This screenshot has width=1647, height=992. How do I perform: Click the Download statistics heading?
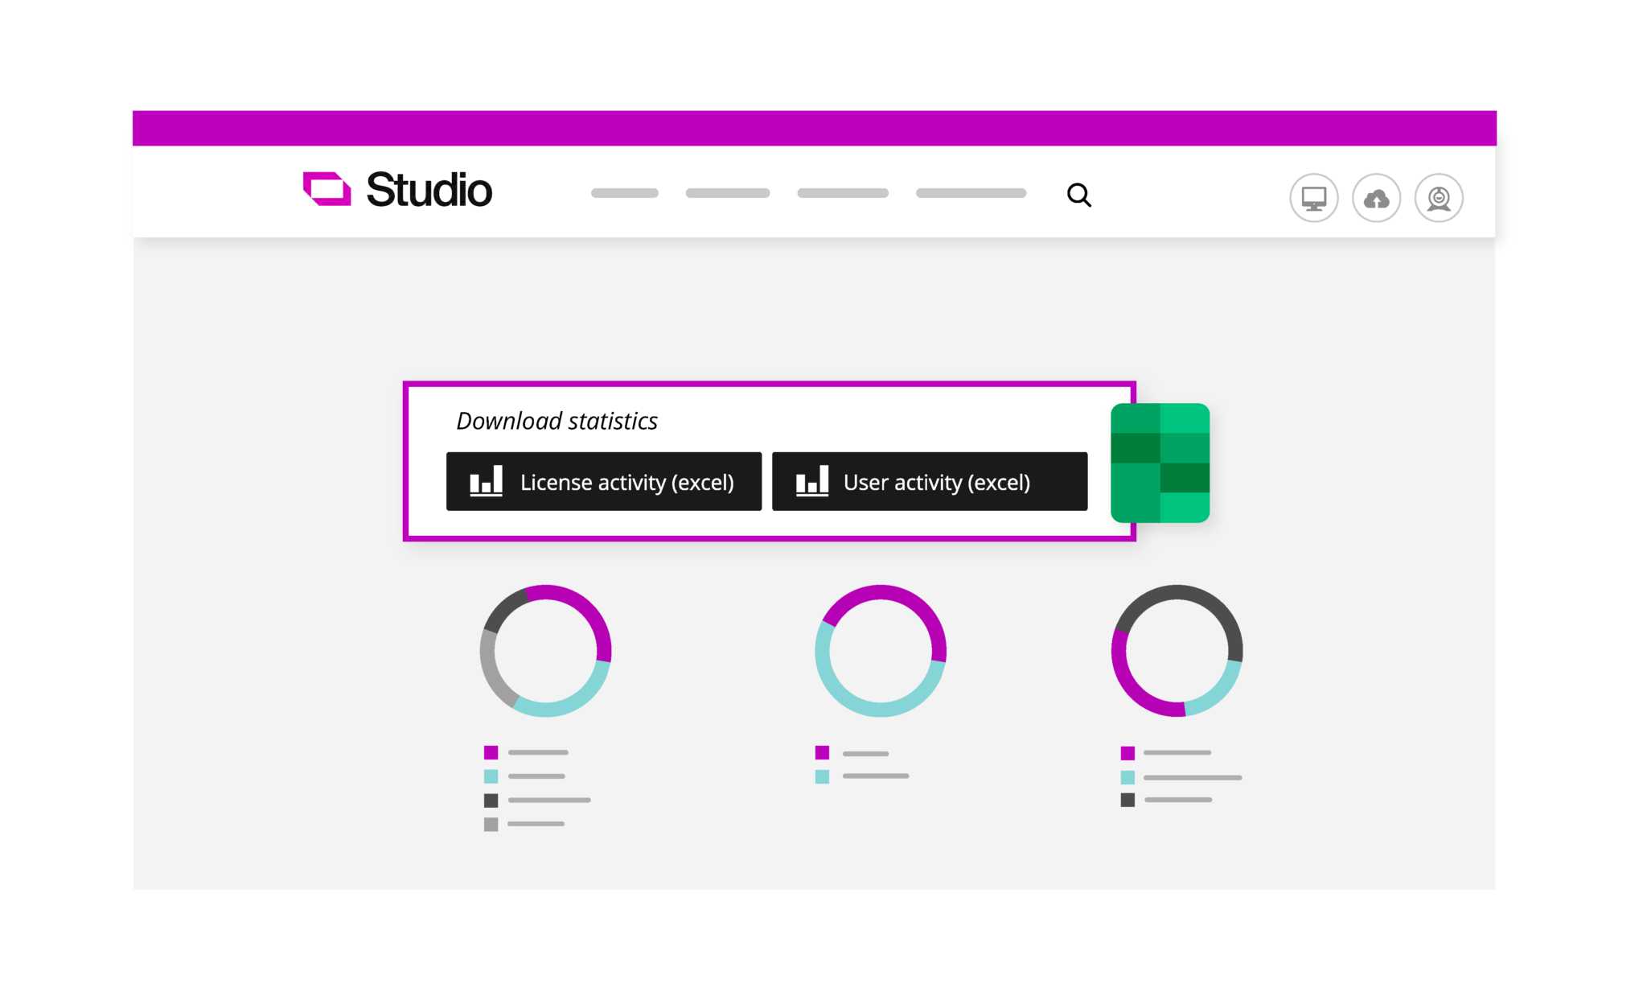tap(557, 421)
